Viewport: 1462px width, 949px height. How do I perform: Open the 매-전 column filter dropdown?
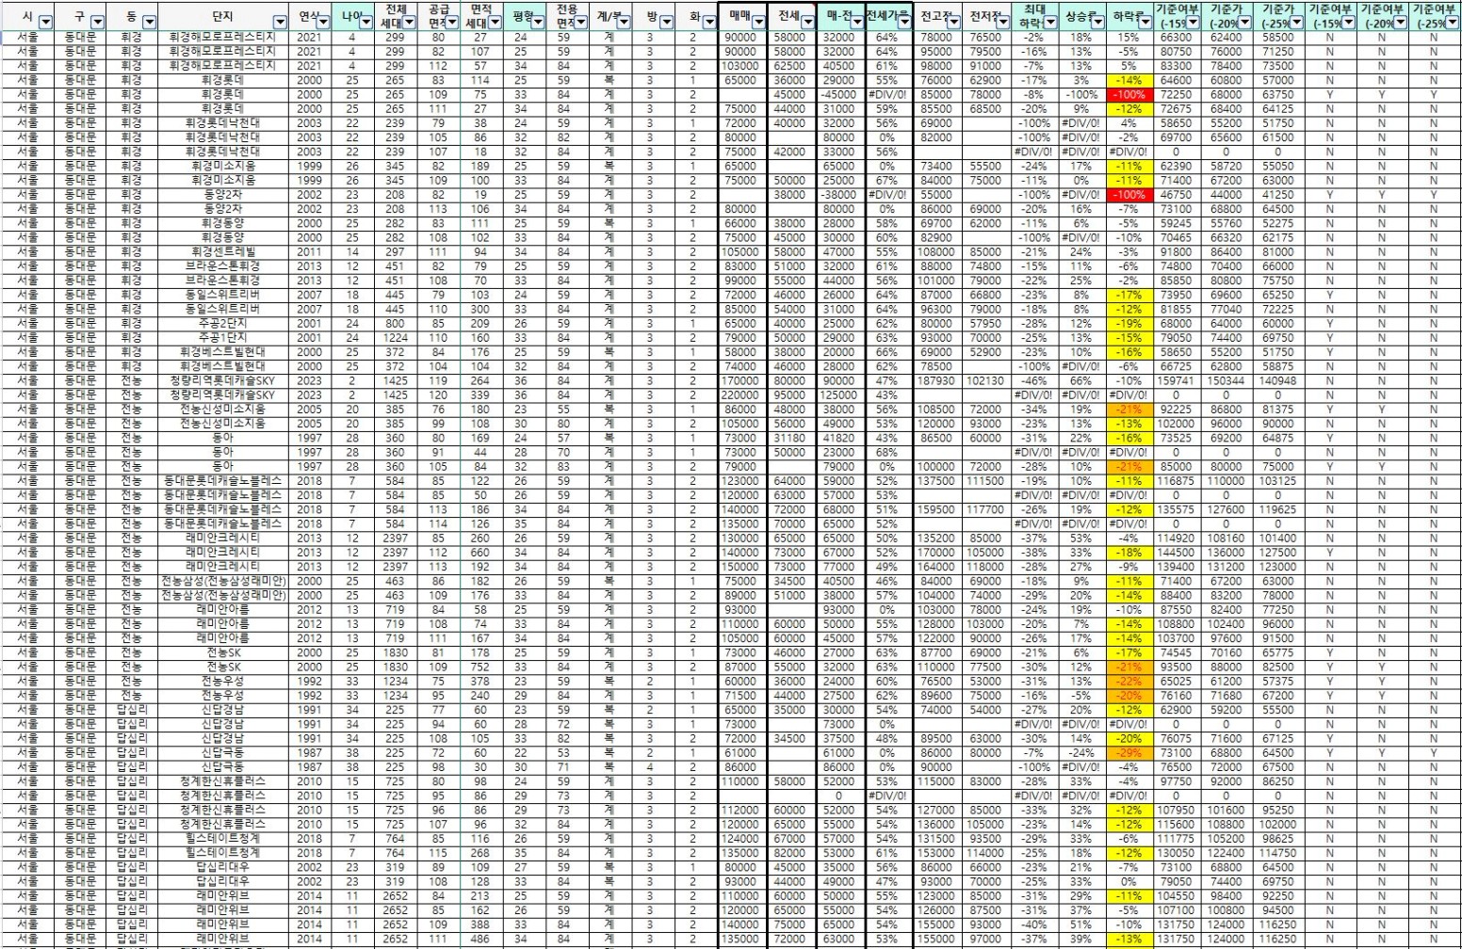click(x=857, y=21)
